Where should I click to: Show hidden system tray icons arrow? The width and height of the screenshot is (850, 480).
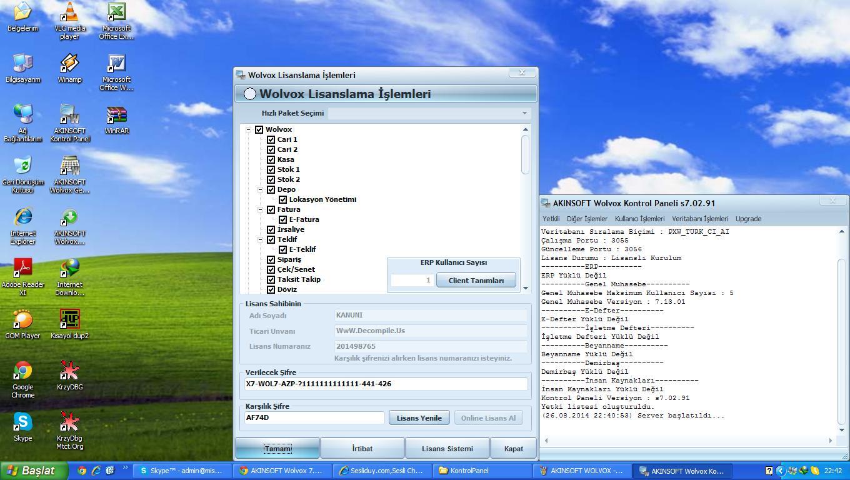pos(780,471)
